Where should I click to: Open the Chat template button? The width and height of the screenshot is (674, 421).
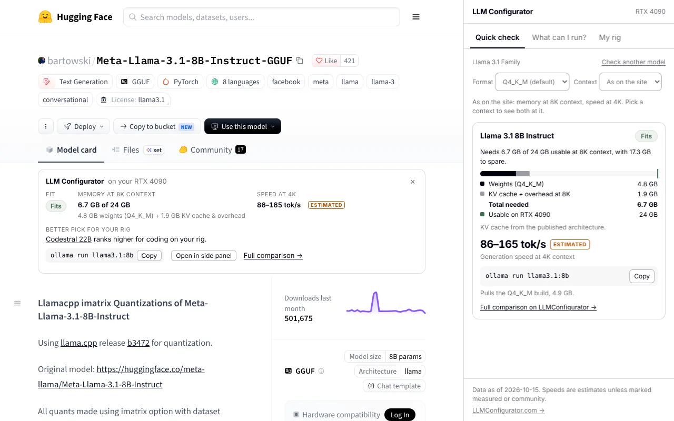coord(394,386)
